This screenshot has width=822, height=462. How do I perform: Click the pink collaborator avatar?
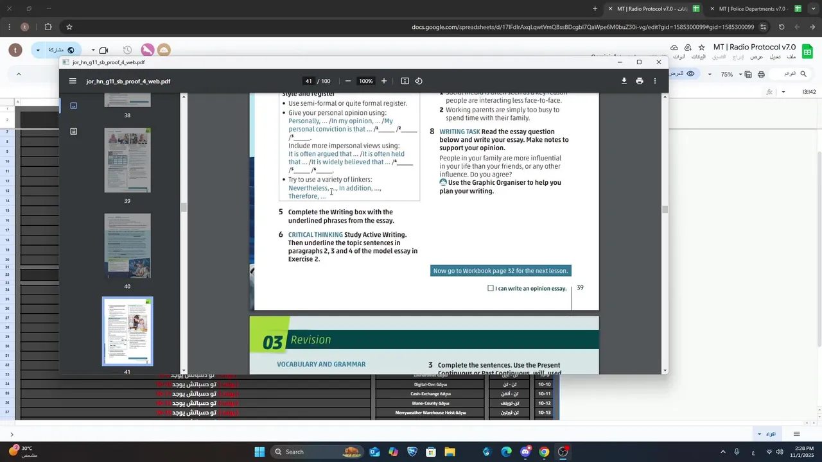click(x=148, y=50)
